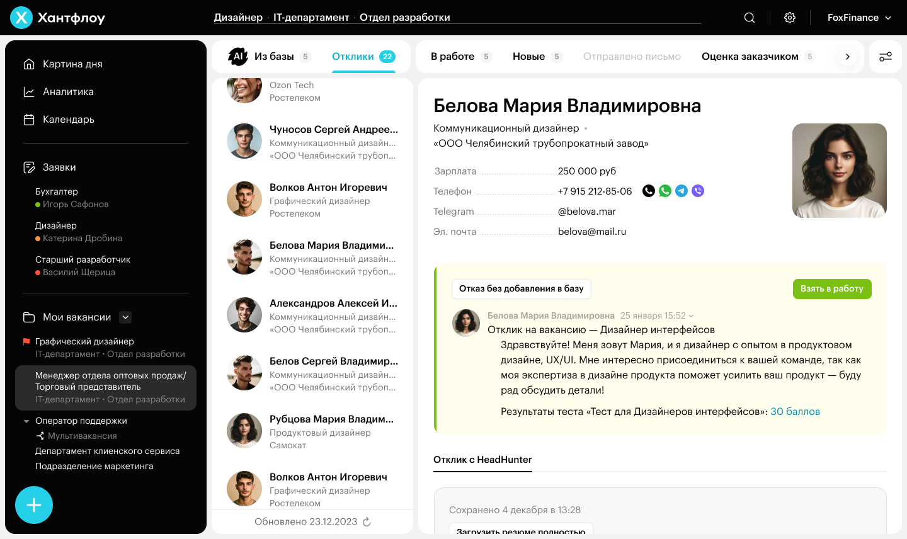Image resolution: width=907 pixels, height=539 pixels.
Task: Click the phone number +7 915 212-85-06
Action: coord(595,191)
